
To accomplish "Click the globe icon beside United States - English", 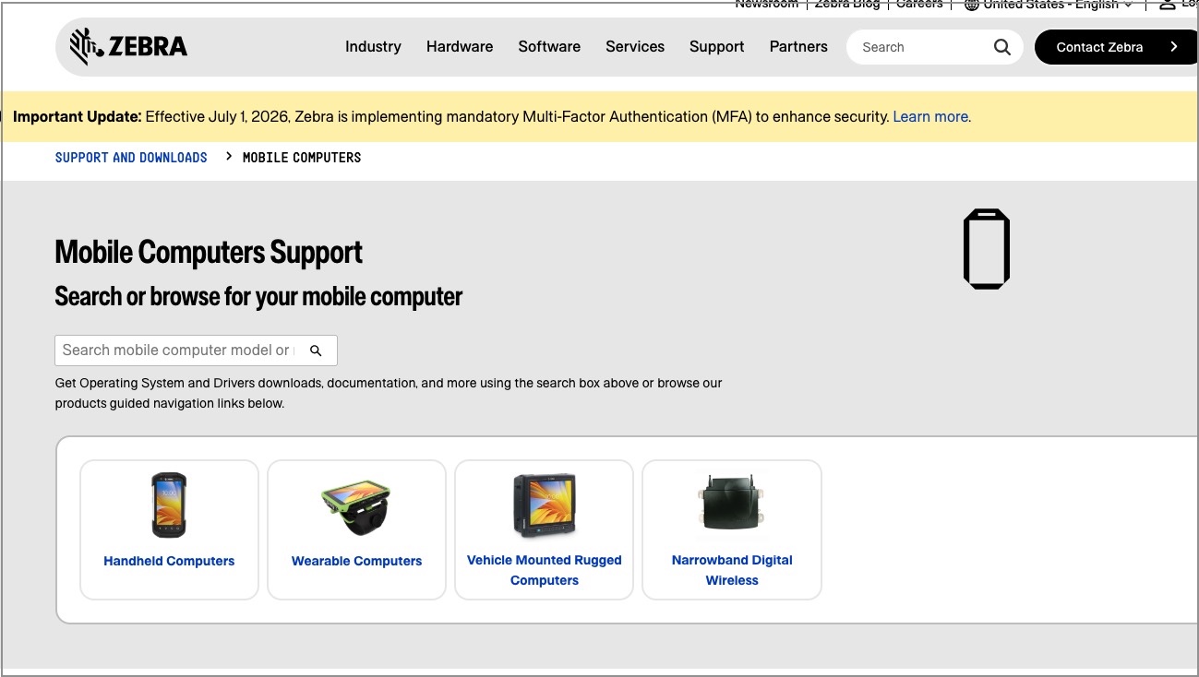I will click(971, 5).
